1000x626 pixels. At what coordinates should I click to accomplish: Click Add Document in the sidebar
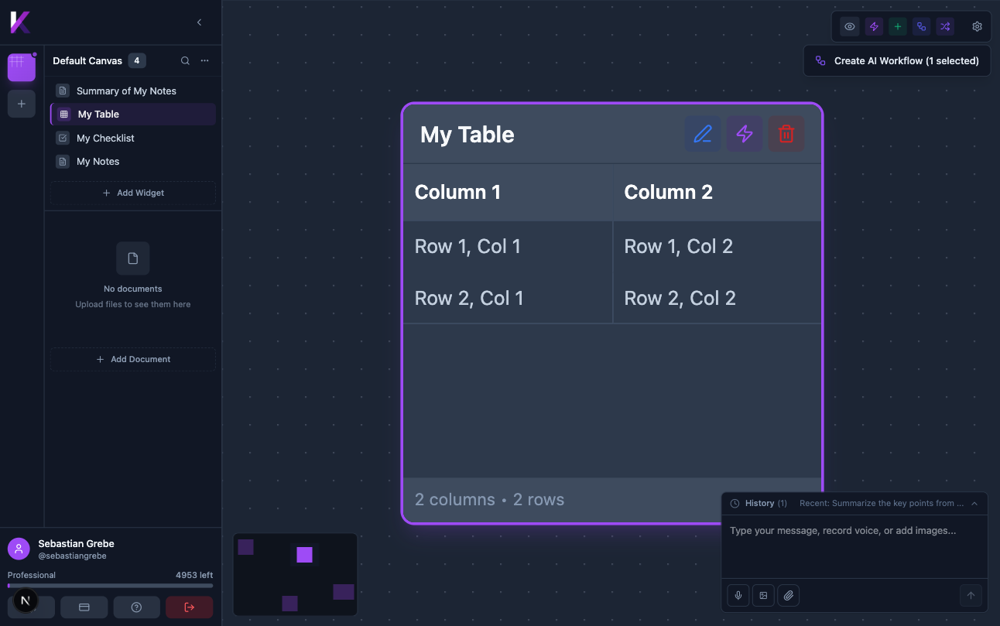132,358
